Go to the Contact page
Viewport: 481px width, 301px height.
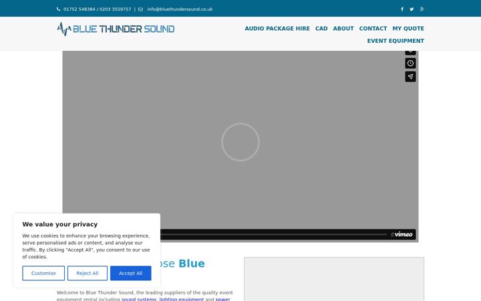[x=373, y=29]
